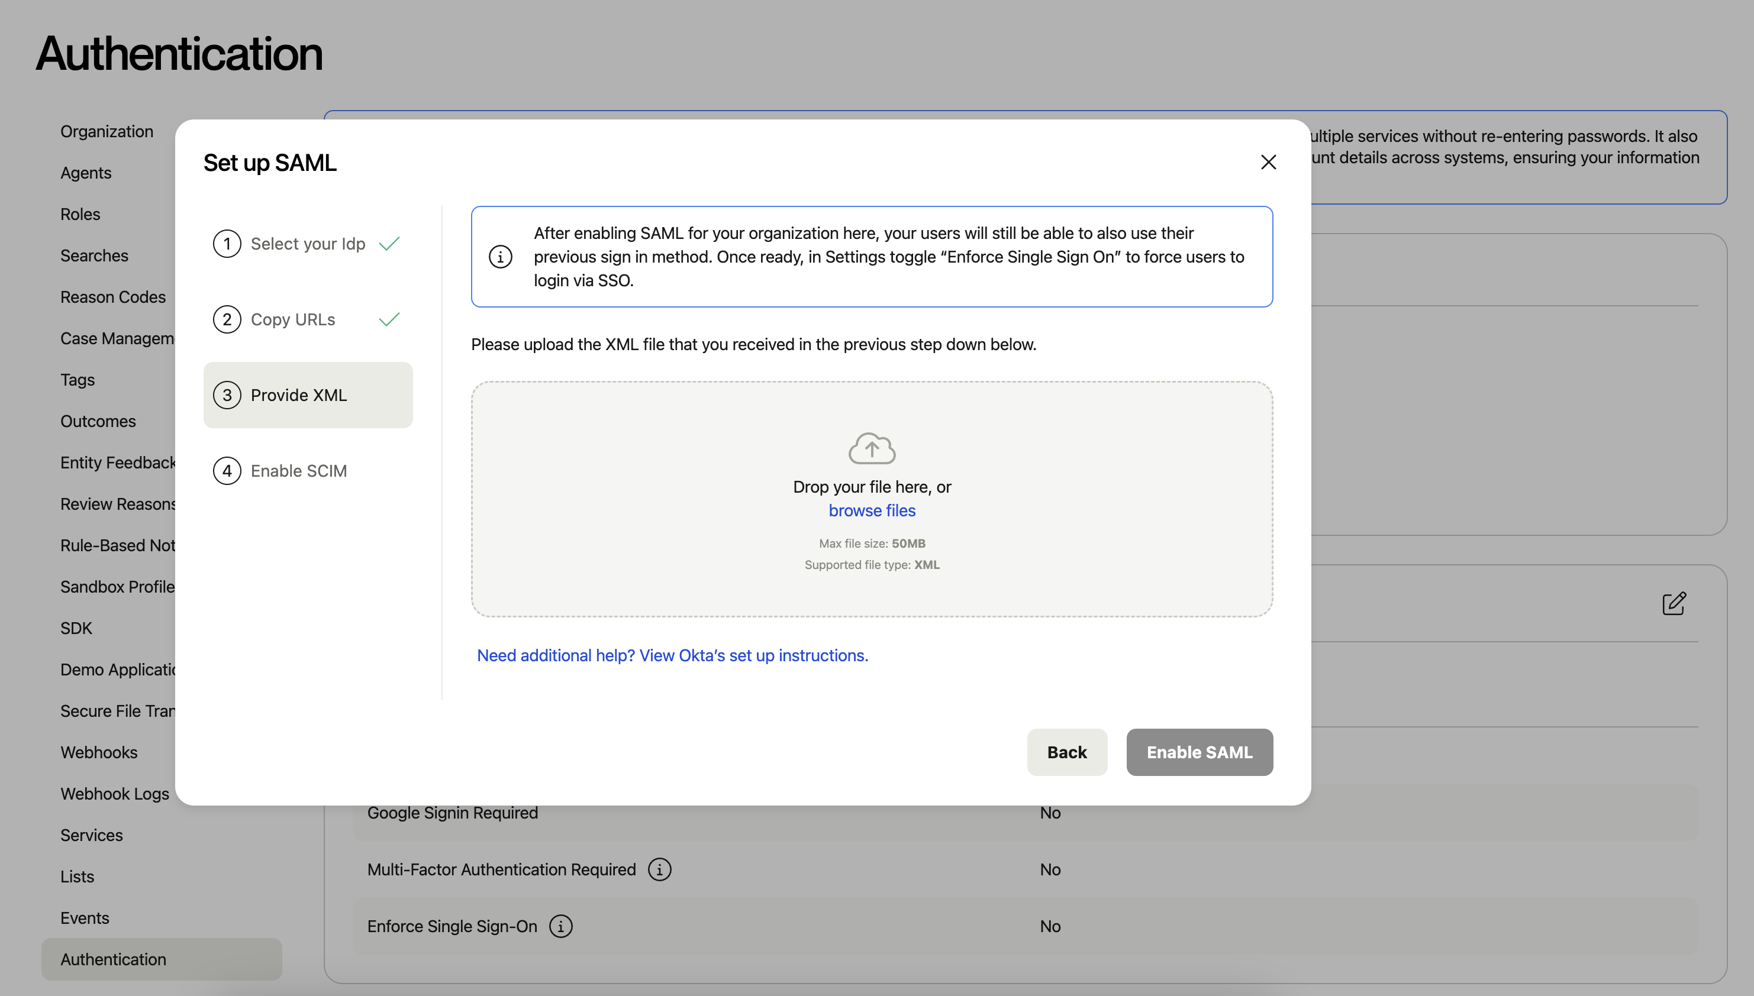This screenshot has height=996, width=1754.
Task: Open Webhook Logs in the sidebar
Action: (114, 794)
